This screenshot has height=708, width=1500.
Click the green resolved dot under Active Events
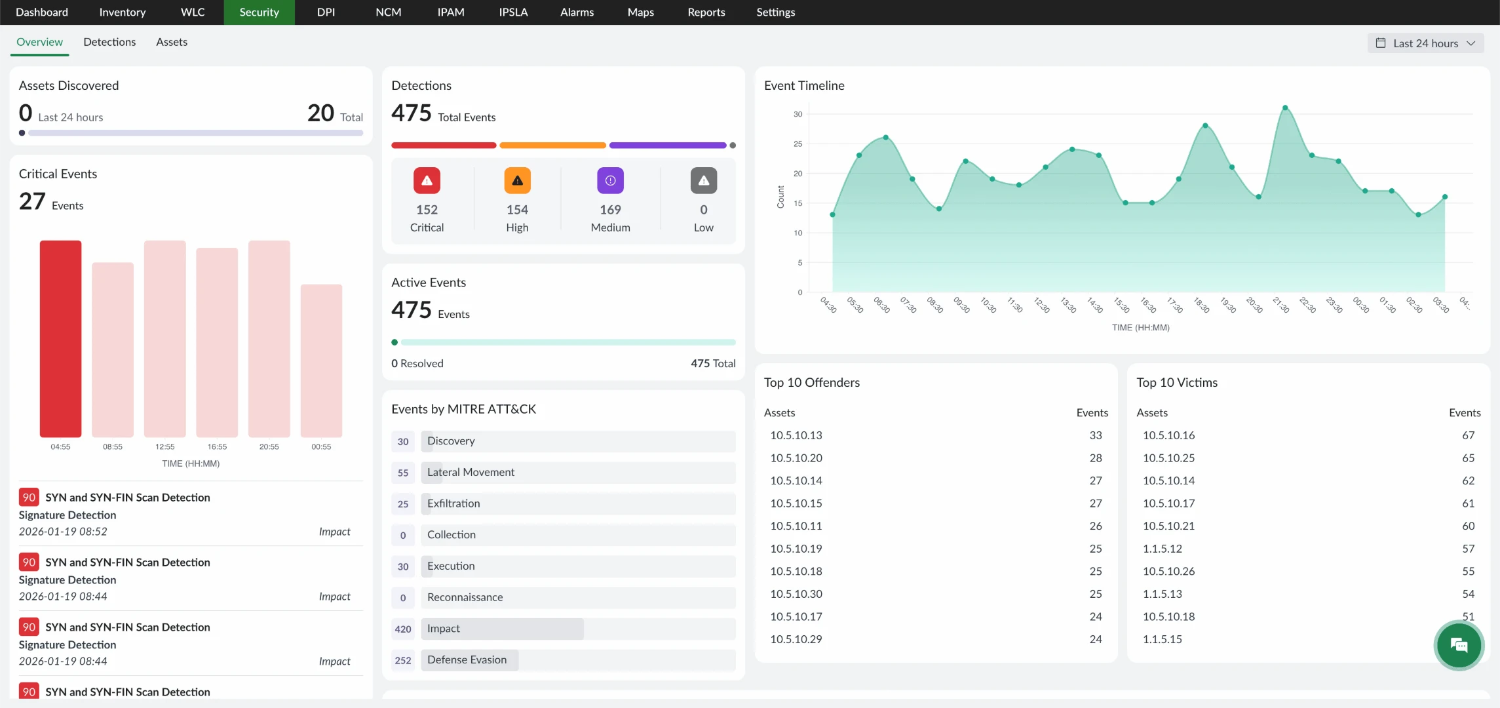click(394, 342)
